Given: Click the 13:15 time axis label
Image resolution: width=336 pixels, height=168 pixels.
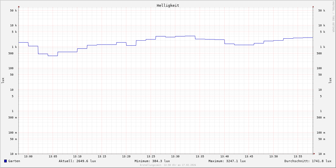Looking at the screenshot, I should tap(102, 157).
